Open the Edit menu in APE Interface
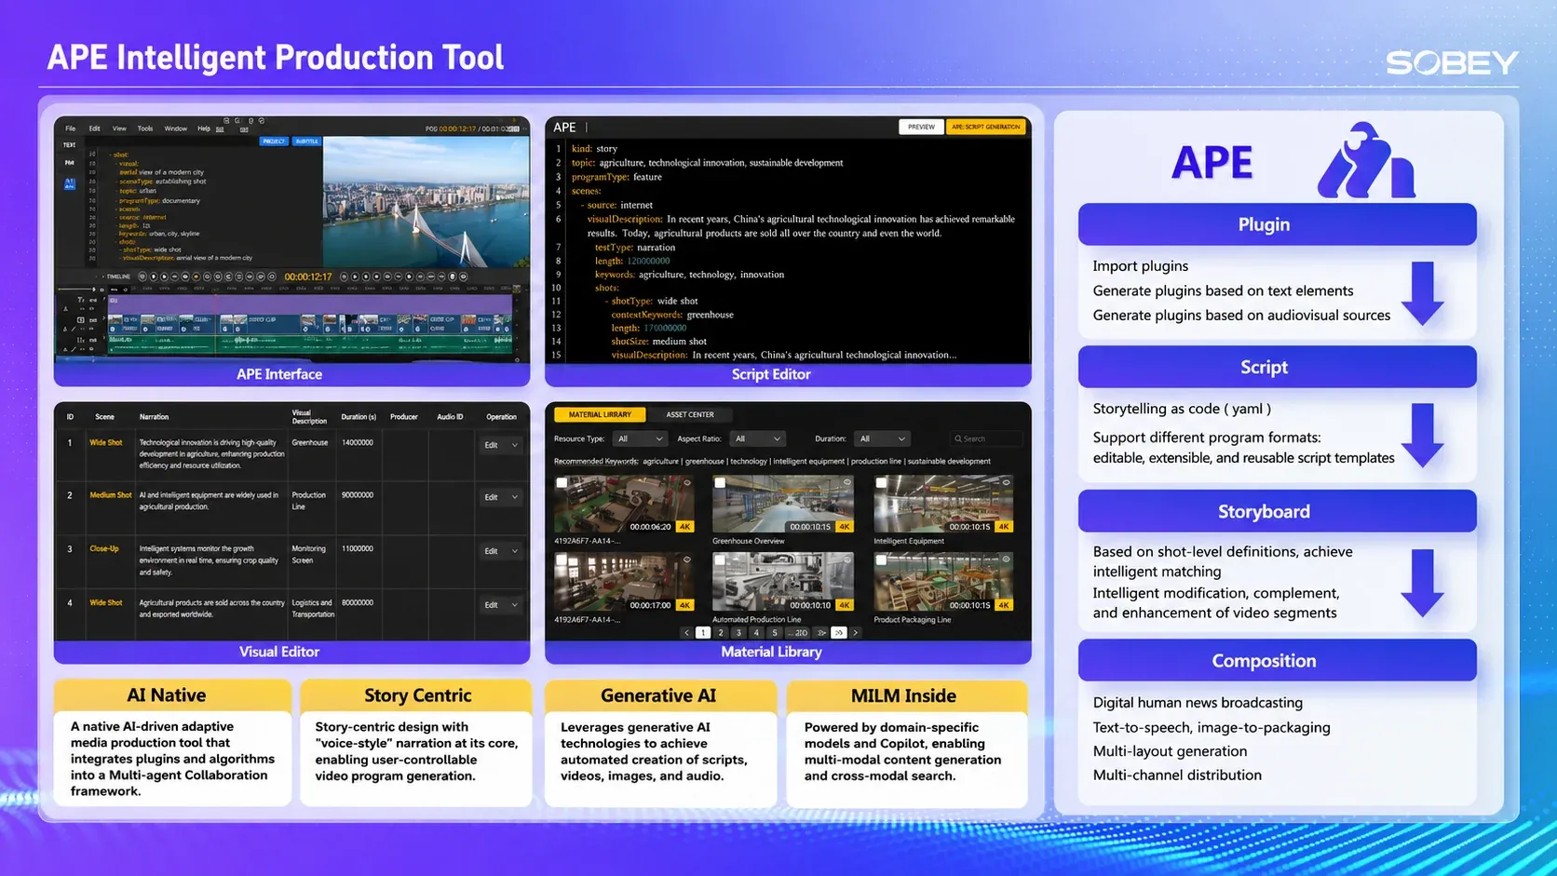Viewport: 1557px width, 876px height. click(x=94, y=128)
